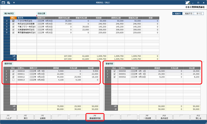This screenshot has width=207, height=124.
Task: Click the 18,100 消込額 cell of slip 000012
Action: tap(91, 77)
